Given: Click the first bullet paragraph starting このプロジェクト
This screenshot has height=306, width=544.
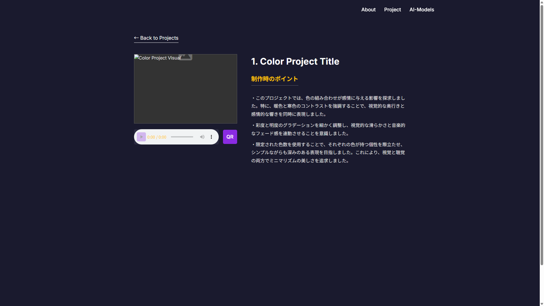Looking at the screenshot, I should click(x=328, y=106).
